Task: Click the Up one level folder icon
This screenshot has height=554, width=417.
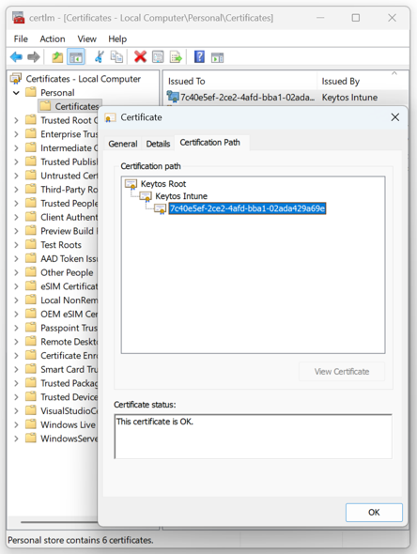Action: [x=57, y=57]
